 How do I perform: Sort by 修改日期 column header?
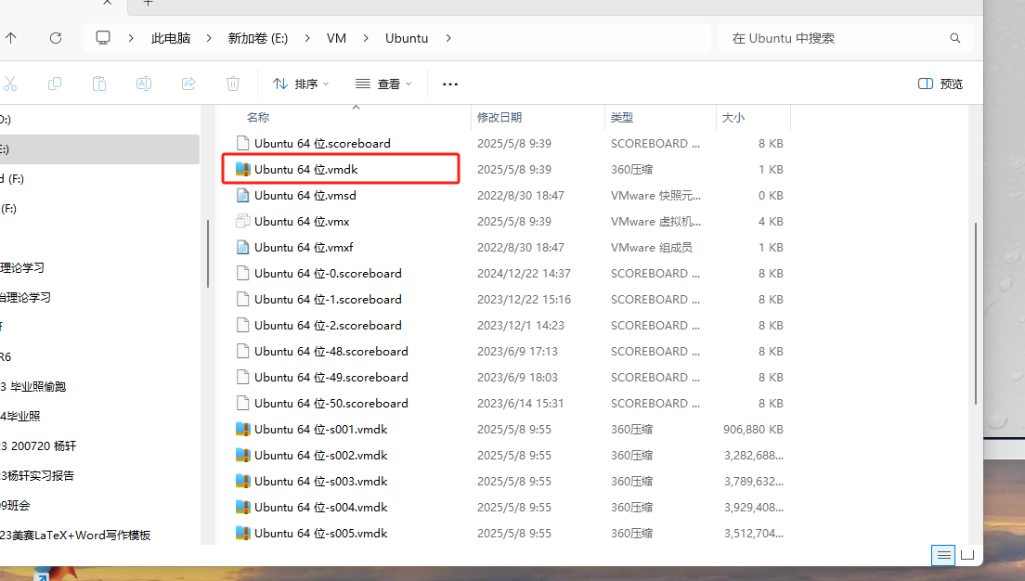point(500,118)
